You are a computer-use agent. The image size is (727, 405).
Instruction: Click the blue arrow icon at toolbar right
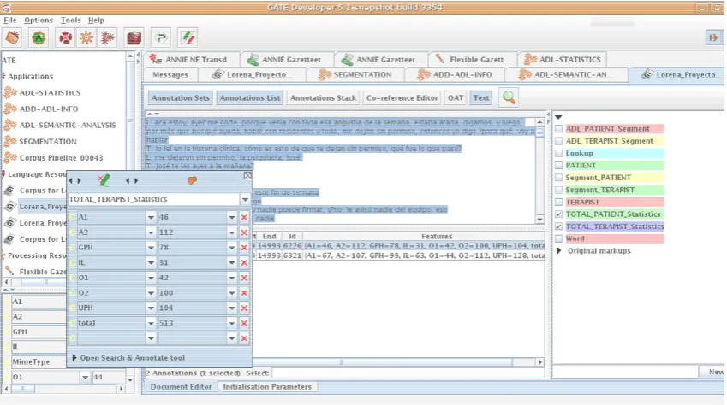tap(713, 38)
